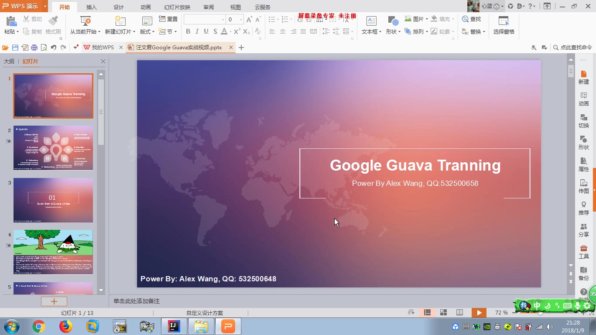
Task: Decrease font size with the A- icon
Action: pos(258,20)
